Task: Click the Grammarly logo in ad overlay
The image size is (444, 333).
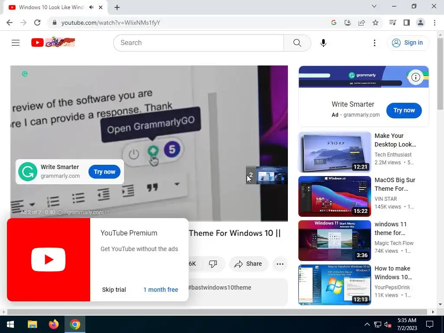Action: 28,172
